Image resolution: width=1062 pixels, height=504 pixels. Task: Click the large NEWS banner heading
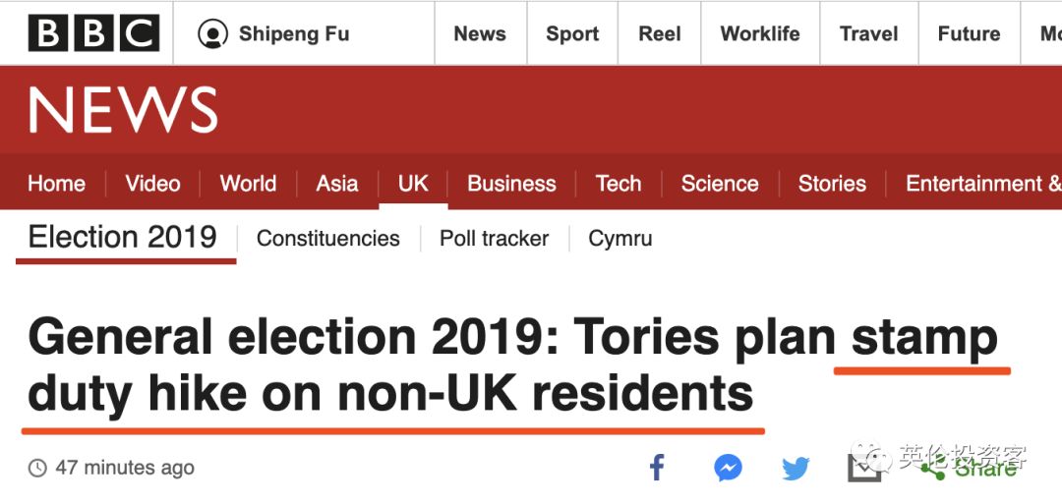pos(123,110)
